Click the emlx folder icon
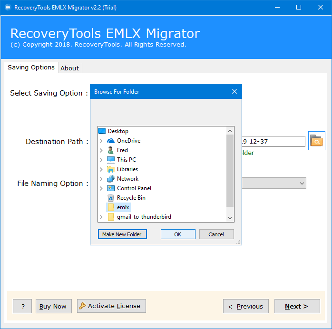The height and width of the screenshot is (329, 332). point(111,207)
